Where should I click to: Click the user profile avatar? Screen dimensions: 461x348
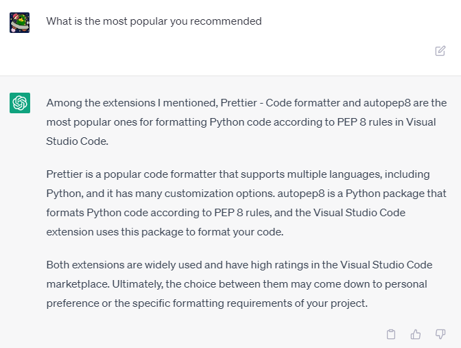point(19,22)
